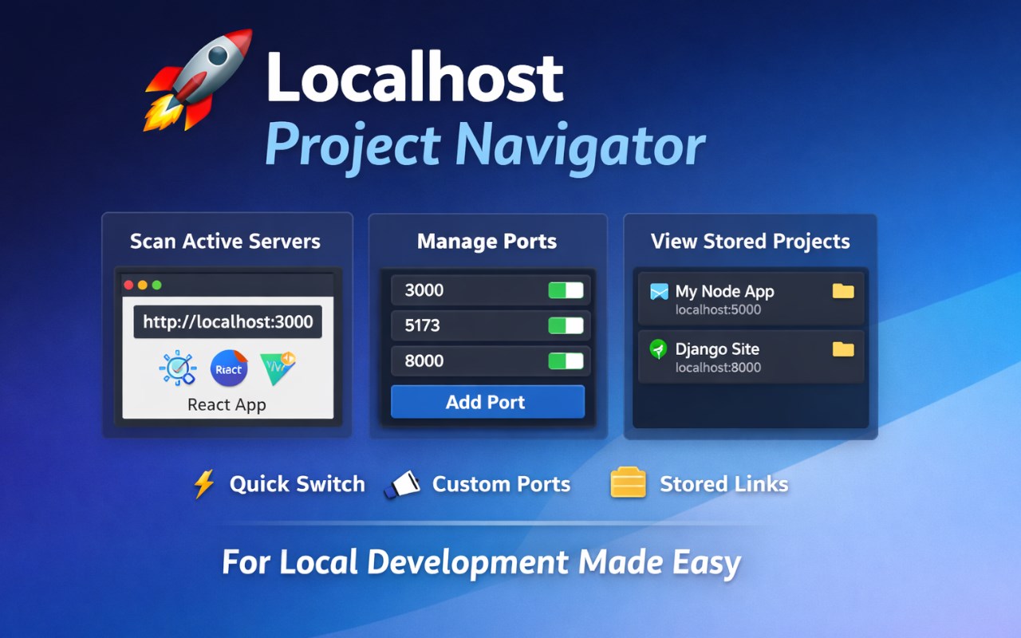This screenshot has width=1021, height=638.
Task: Click the lightning bolt Quick Switch icon
Action: (x=205, y=482)
